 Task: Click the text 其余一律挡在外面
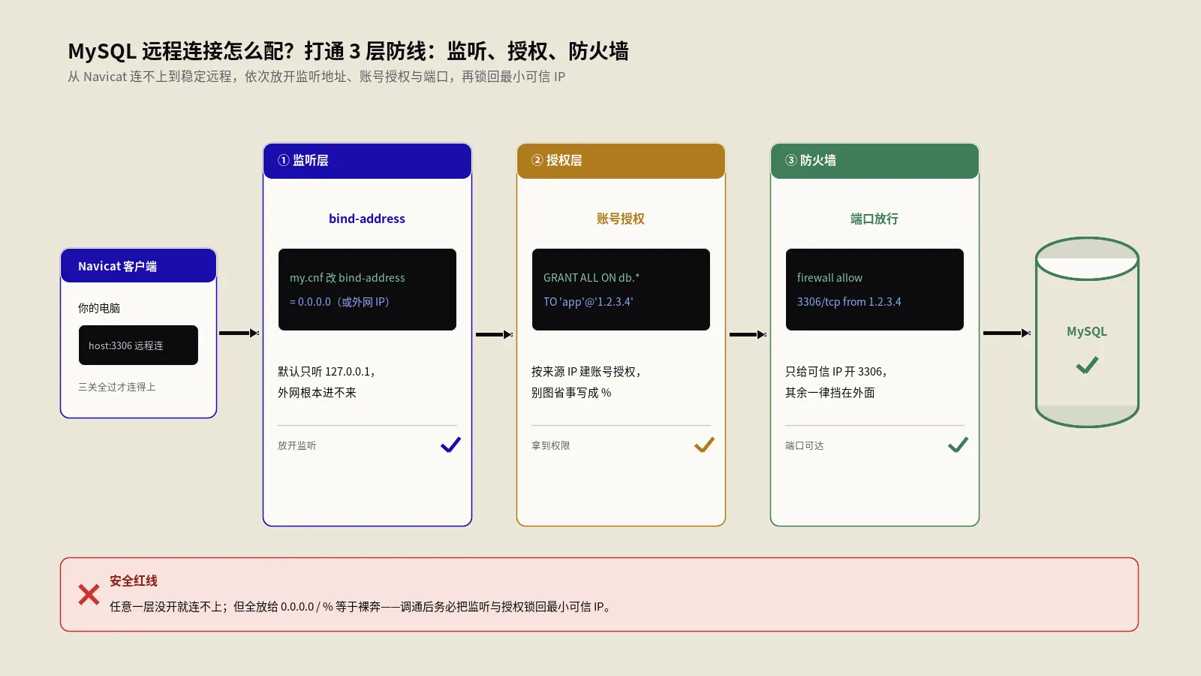click(x=830, y=393)
